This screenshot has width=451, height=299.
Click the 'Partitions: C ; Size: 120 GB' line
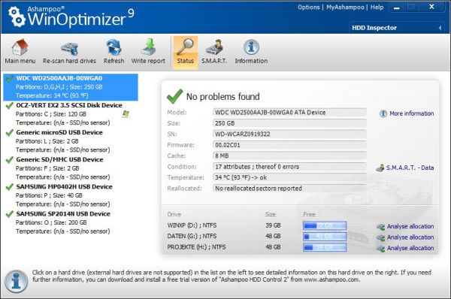pos(51,114)
